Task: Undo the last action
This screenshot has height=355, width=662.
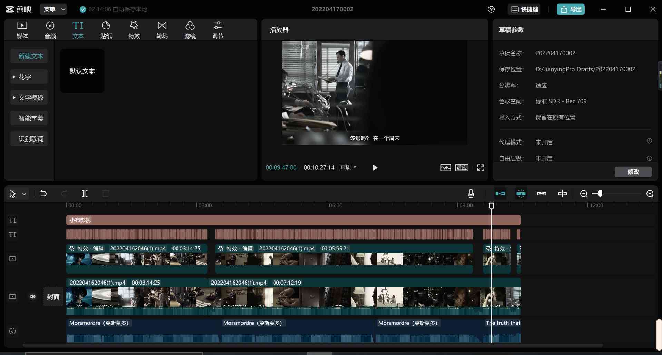Action: click(x=43, y=194)
